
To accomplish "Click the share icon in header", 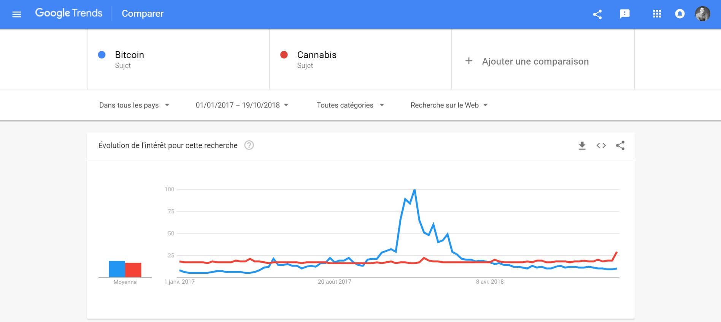I will [597, 14].
